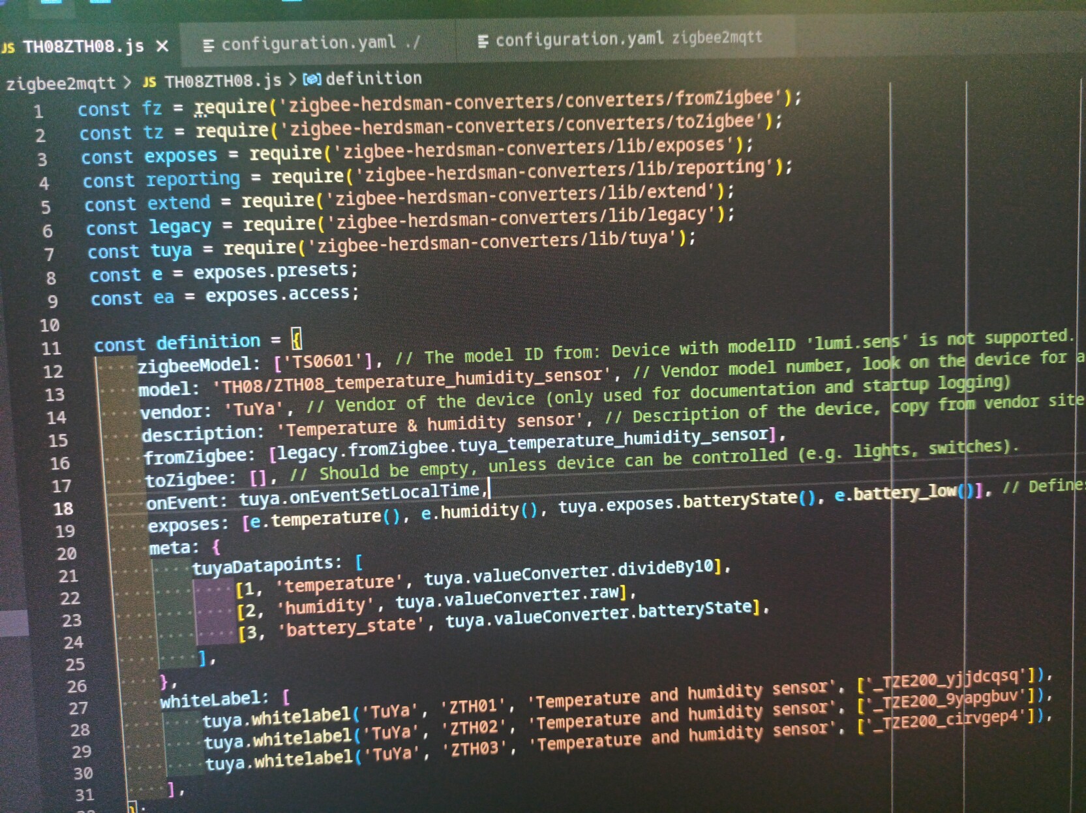The height and width of the screenshot is (813, 1086).
Task: Click the 'extend' variable name after const on line 5
Action: (x=179, y=203)
